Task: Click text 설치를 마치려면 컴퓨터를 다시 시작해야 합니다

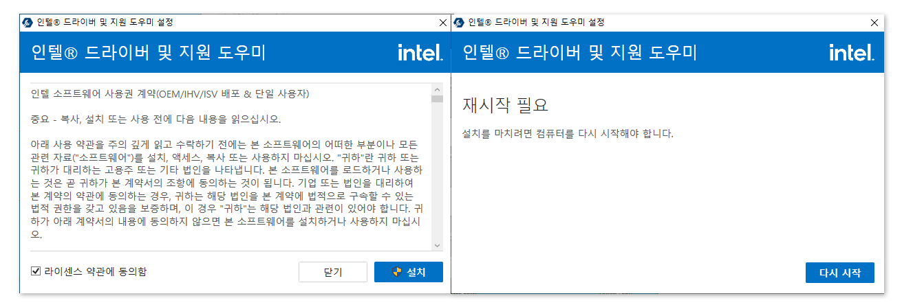Action: tap(568, 133)
